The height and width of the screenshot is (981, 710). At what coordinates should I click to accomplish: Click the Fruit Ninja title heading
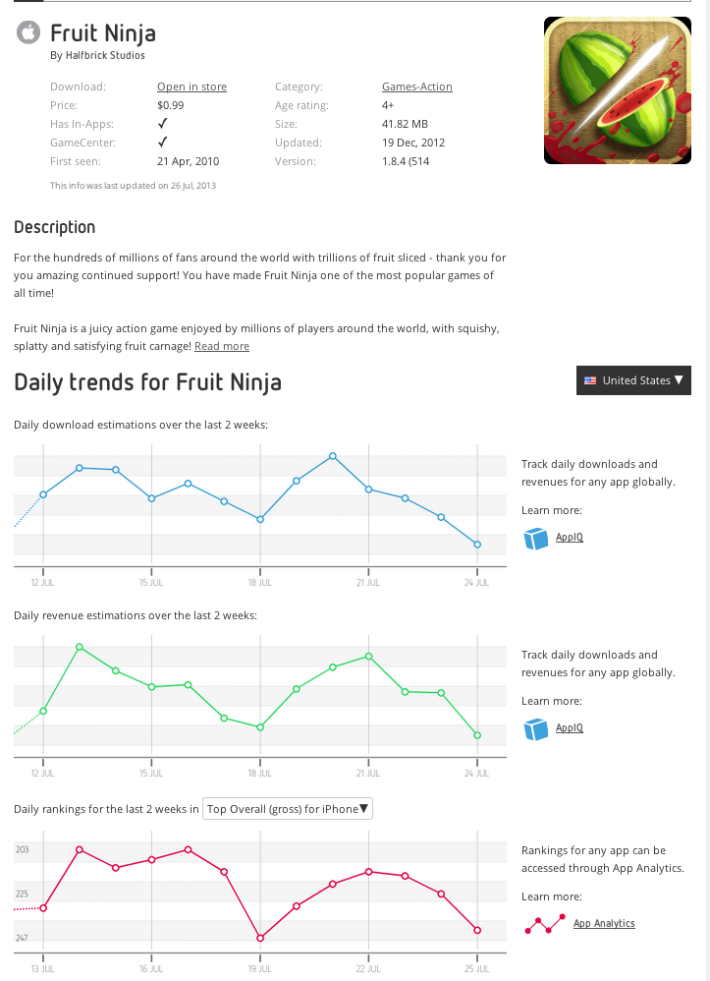[103, 34]
